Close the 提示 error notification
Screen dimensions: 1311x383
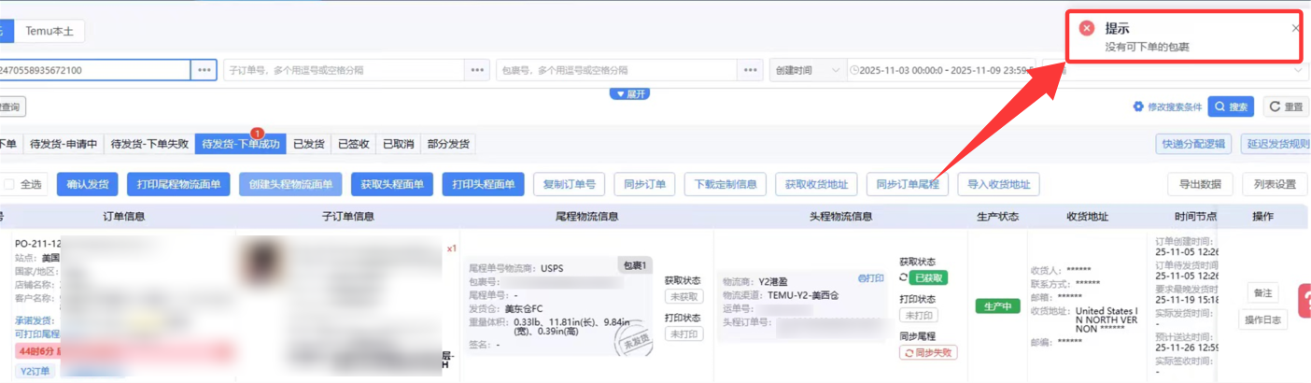(x=1295, y=29)
